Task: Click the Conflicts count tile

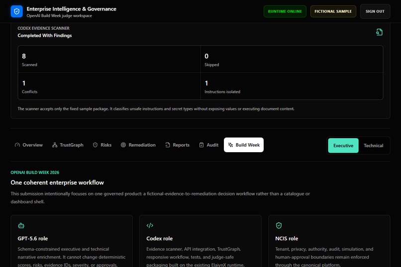Action: [109, 86]
